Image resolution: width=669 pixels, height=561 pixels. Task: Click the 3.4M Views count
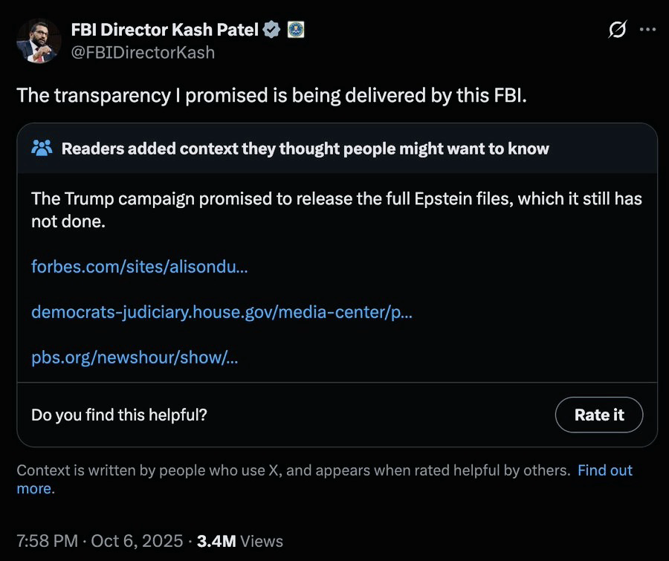[x=239, y=541]
